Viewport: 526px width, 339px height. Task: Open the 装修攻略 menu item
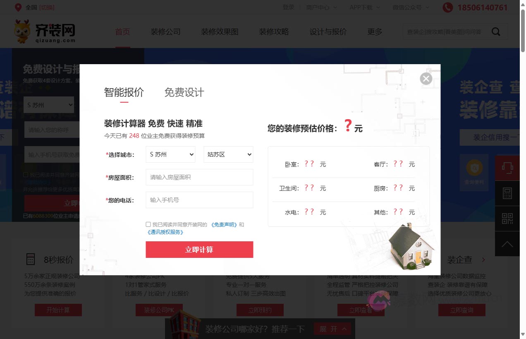[274, 31]
